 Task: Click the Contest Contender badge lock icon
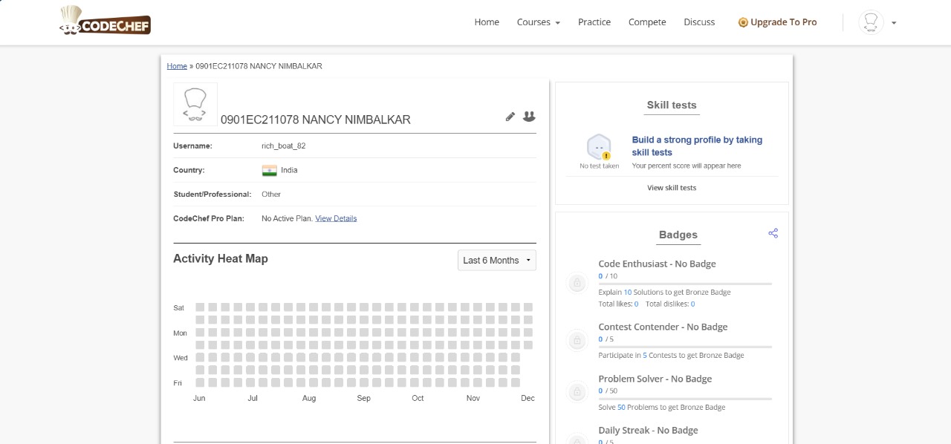point(577,341)
